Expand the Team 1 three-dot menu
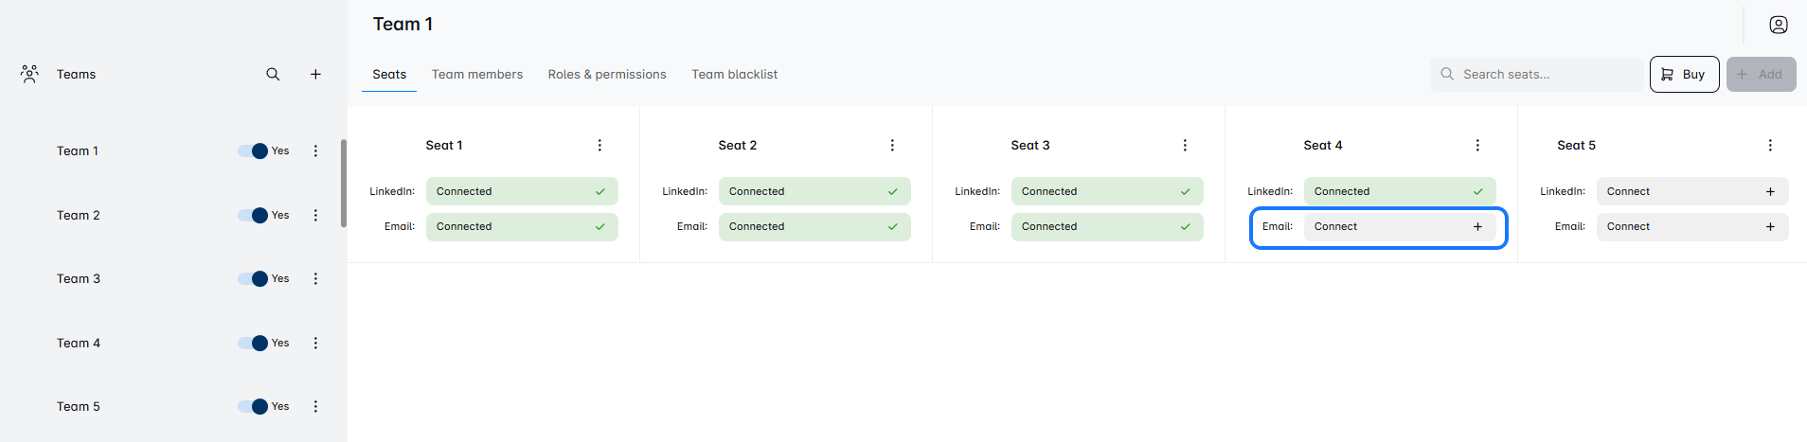The height and width of the screenshot is (442, 1807). [x=315, y=150]
